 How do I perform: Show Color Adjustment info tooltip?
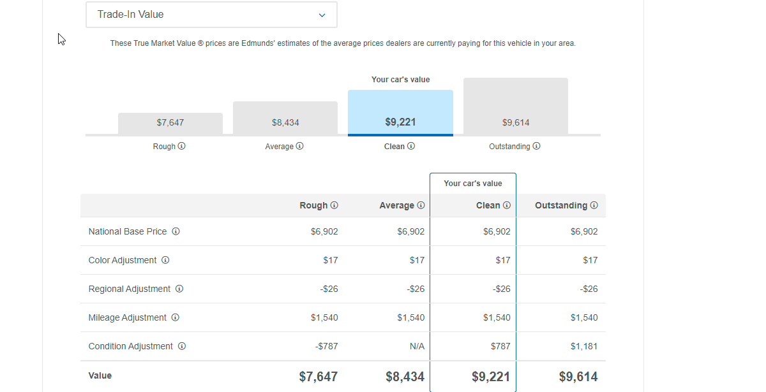(x=165, y=260)
